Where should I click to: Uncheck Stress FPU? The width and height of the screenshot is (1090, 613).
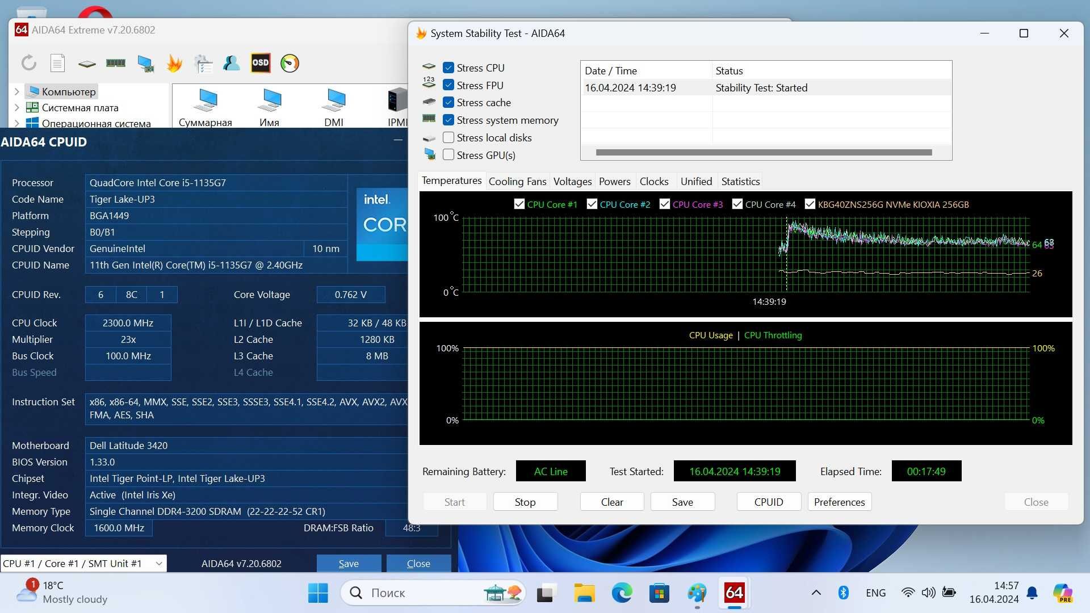tap(448, 85)
